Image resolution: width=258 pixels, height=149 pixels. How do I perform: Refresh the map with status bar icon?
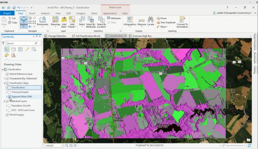coord(249,145)
